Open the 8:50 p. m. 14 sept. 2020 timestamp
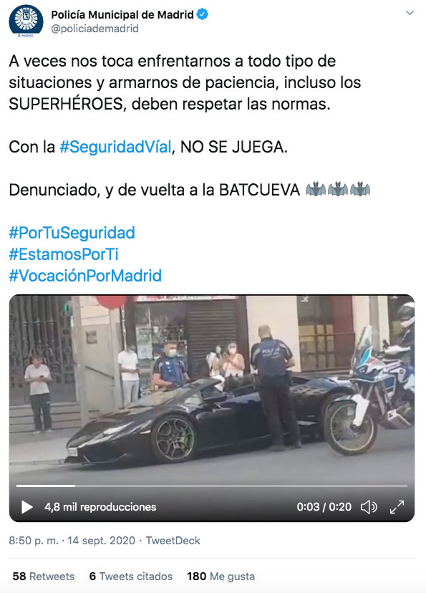426x593 pixels. [x=72, y=541]
